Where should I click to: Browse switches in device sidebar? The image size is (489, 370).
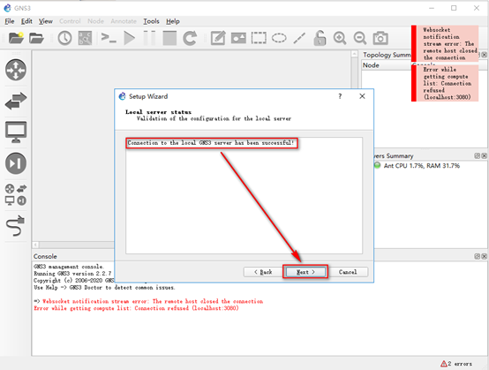click(16, 101)
